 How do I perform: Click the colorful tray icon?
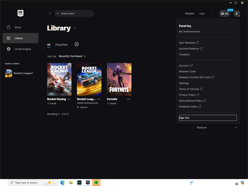pos(243,183)
